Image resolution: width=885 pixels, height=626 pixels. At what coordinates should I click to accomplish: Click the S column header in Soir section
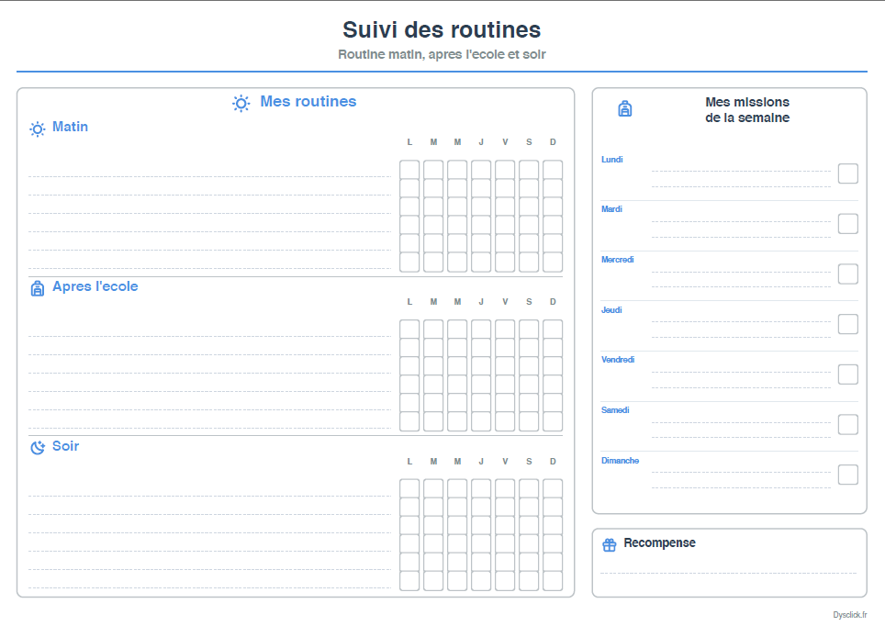point(529,461)
